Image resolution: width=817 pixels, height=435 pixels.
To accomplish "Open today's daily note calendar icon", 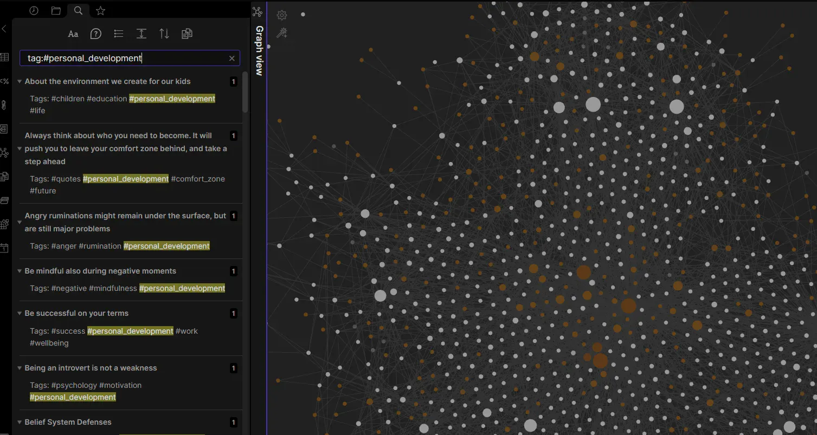I will [x=4, y=248].
